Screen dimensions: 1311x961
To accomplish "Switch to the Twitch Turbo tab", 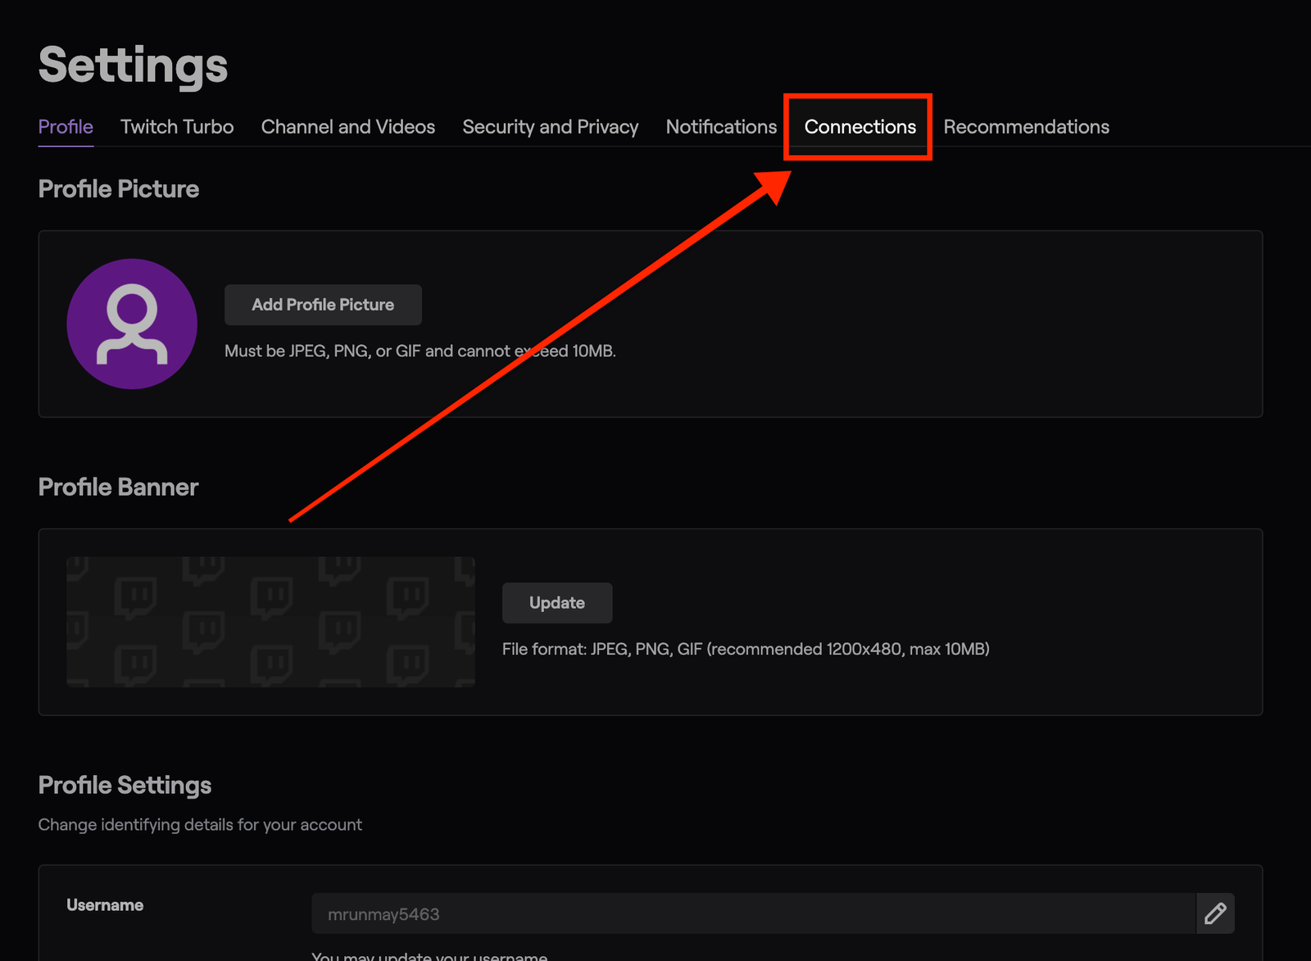I will pos(177,127).
